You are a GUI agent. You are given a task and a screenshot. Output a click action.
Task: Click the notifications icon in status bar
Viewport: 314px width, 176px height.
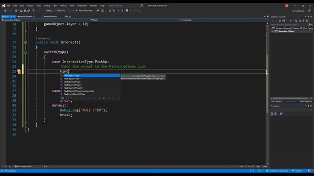click(310, 171)
